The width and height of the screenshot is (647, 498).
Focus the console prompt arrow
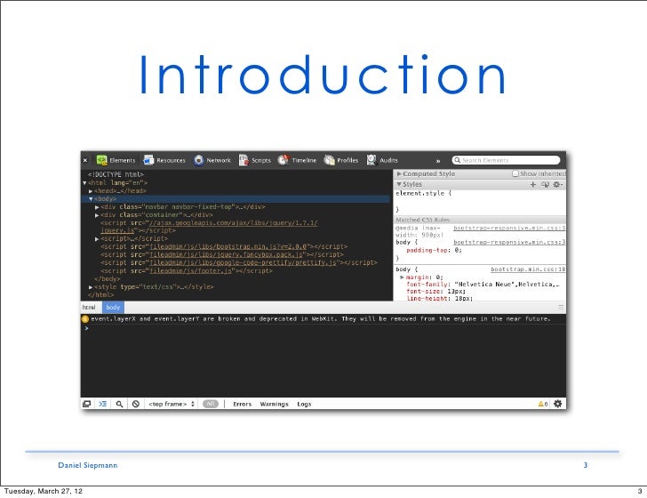[x=87, y=328]
